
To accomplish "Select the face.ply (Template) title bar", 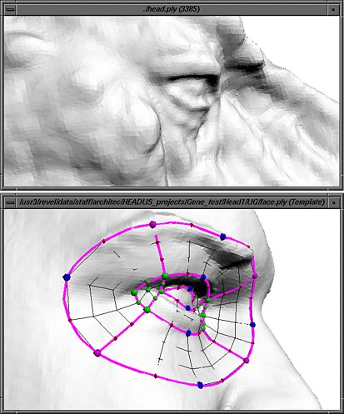I will [x=172, y=202].
